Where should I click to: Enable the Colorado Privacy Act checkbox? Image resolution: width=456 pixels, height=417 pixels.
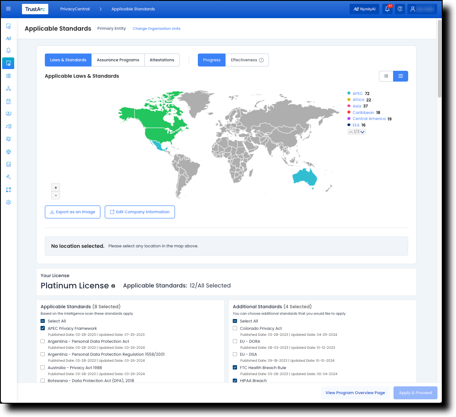pos(235,328)
